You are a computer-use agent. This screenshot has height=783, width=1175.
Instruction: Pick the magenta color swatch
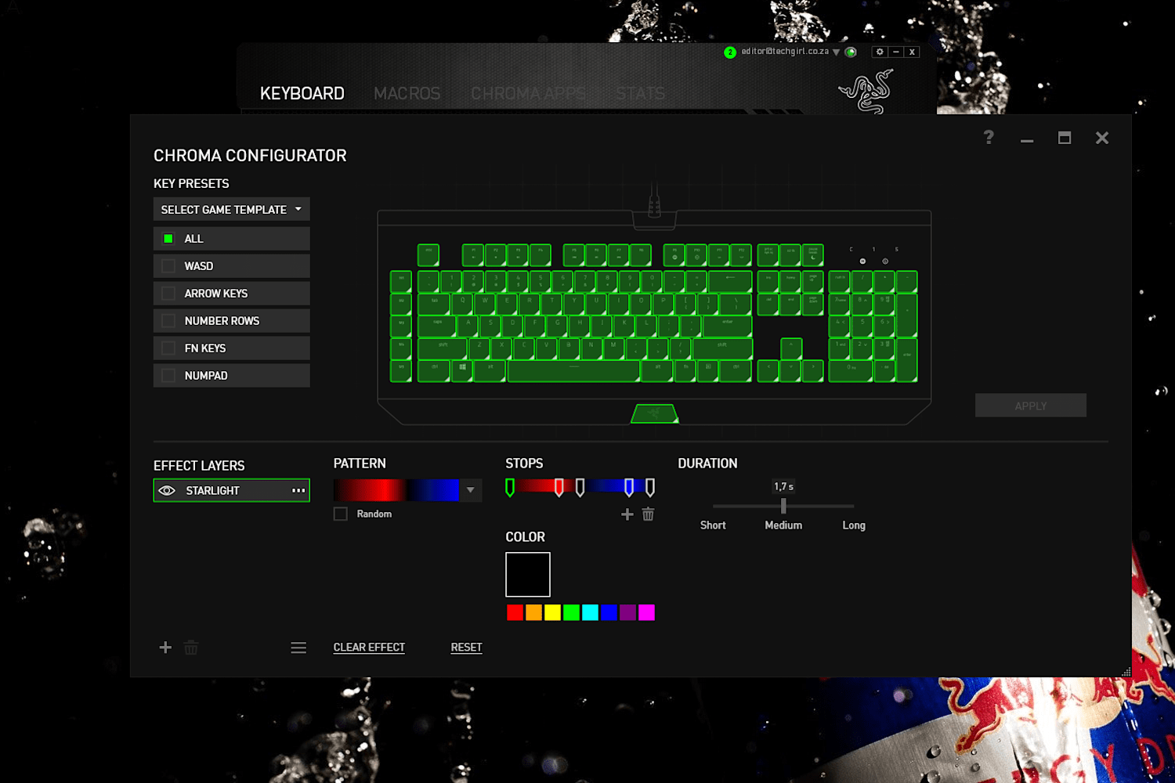(x=646, y=612)
